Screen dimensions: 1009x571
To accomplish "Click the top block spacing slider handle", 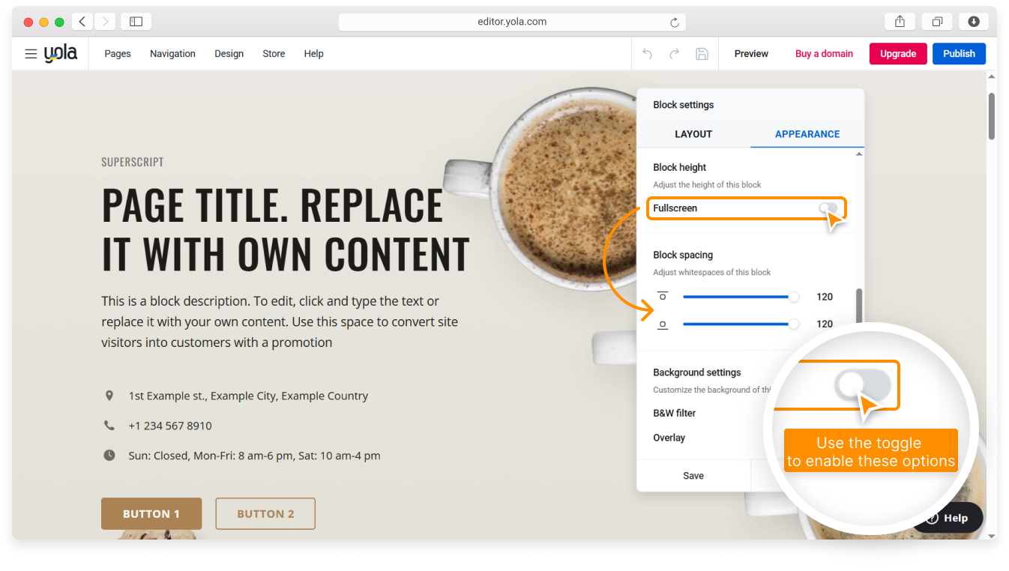I will pyautogui.click(x=794, y=297).
